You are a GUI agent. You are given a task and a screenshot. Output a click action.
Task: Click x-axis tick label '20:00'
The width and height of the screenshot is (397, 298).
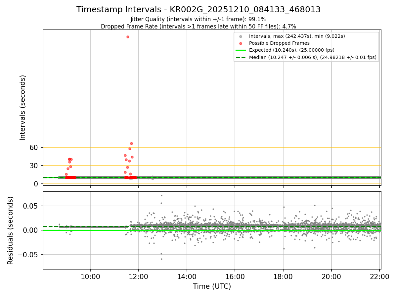tap(331, 276)
